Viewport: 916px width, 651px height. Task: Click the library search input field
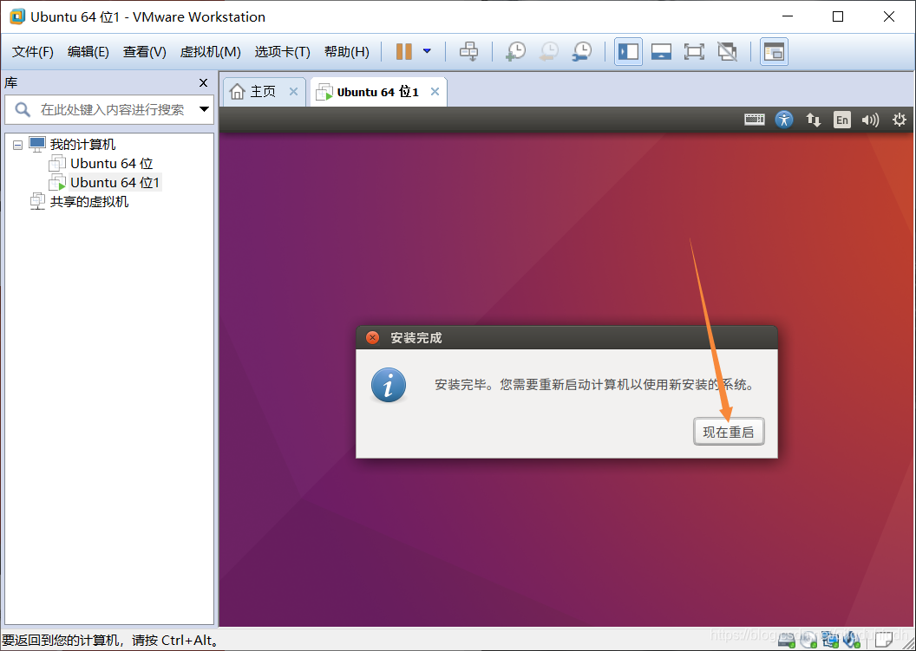111,109
